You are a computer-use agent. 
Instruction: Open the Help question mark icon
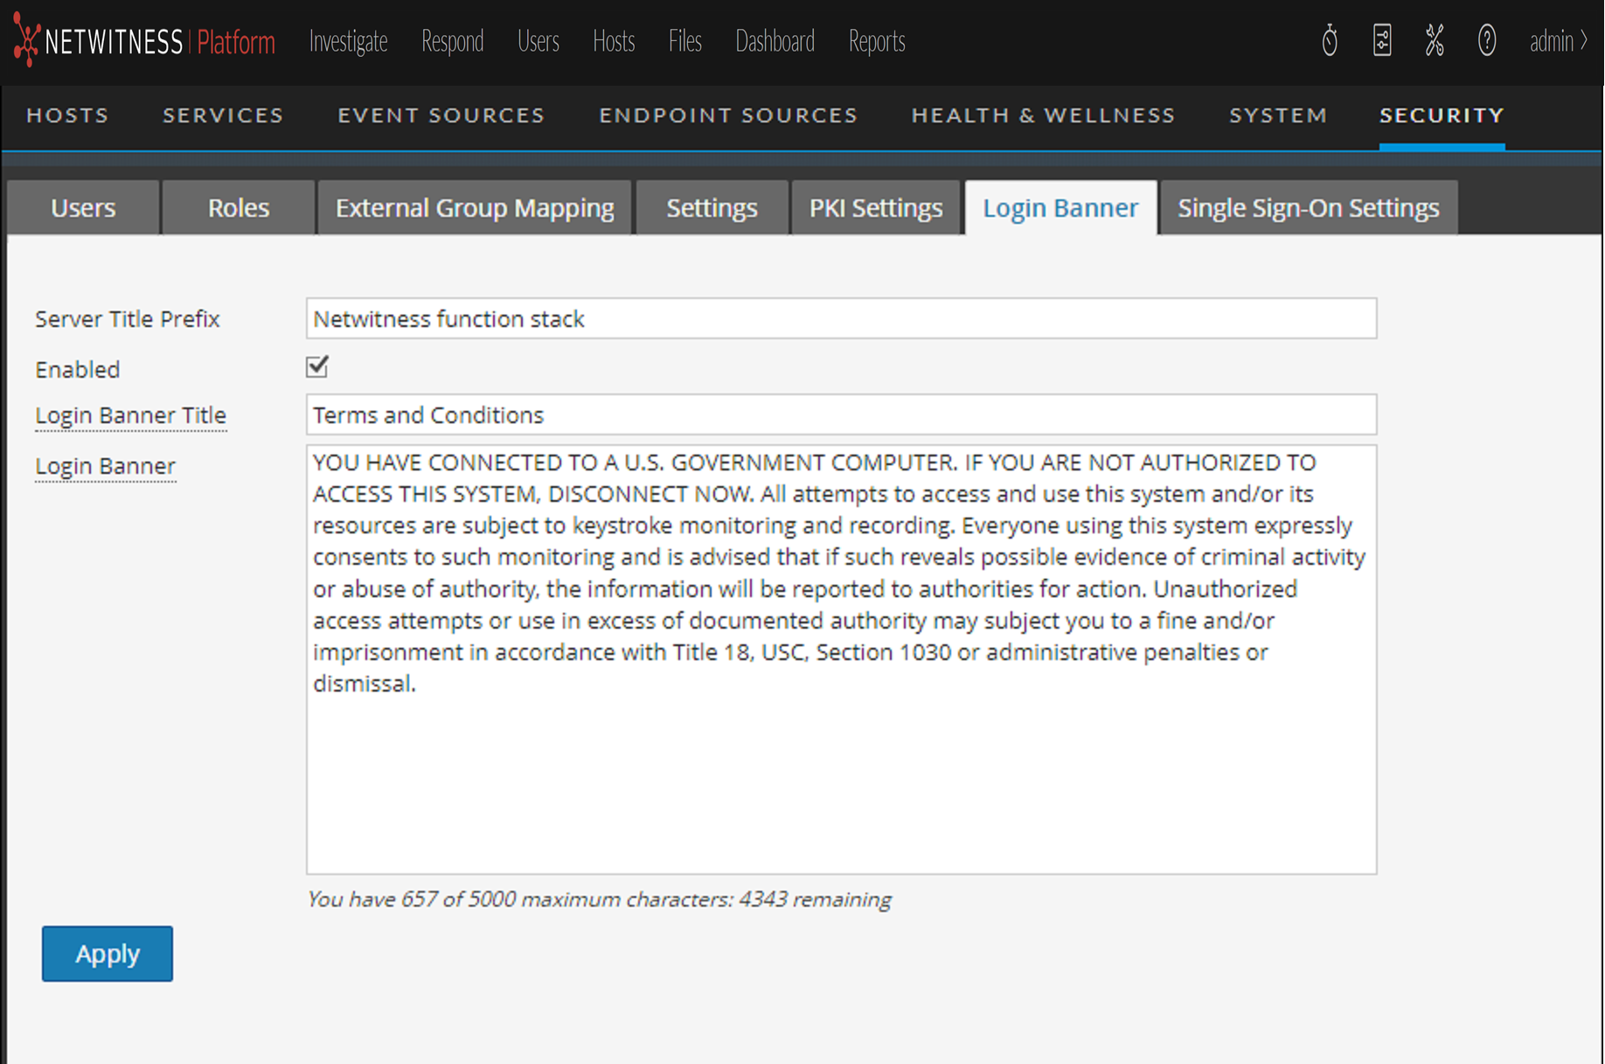click(1486, 41)
